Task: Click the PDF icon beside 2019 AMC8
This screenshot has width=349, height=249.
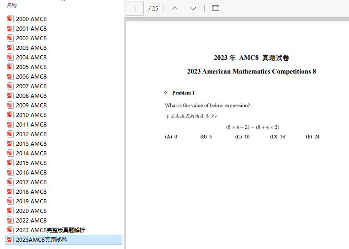Action: coord(10,201)
